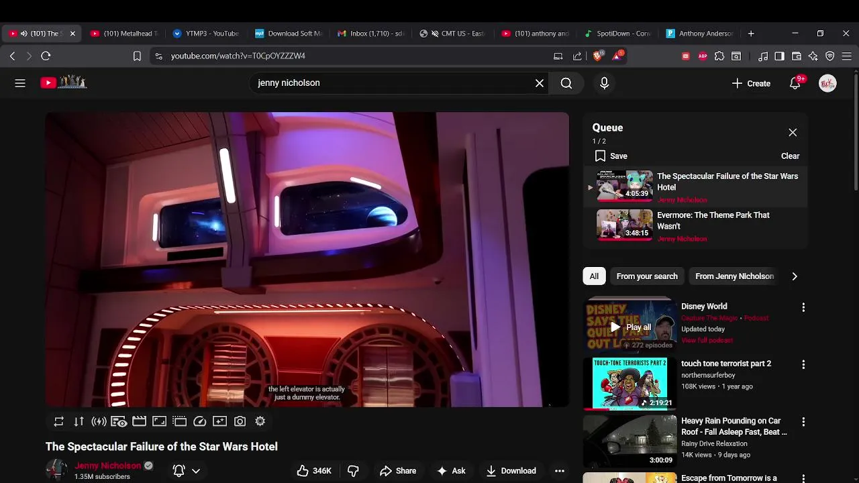Click the Create button
This screenshot has height=483, width=859.
(751, 83)
